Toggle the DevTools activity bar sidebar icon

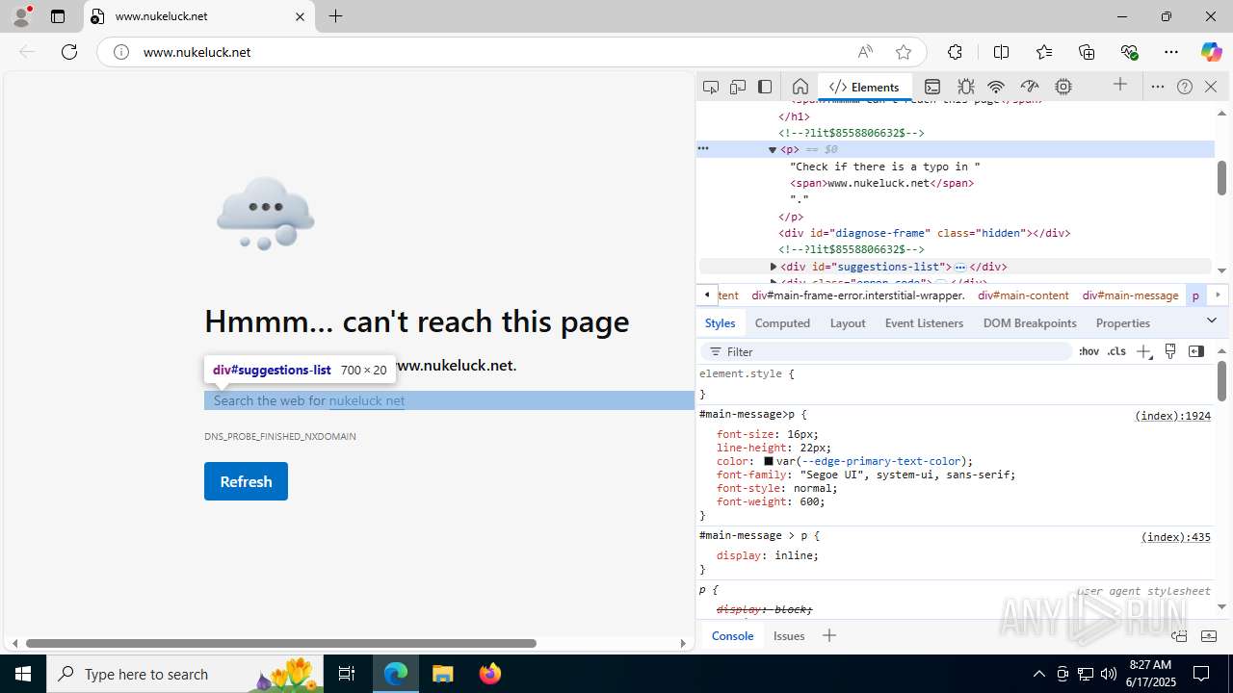click(x=765, y=87)
